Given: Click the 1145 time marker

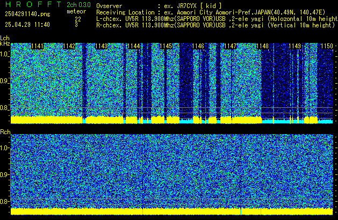Looking at the screenshot, I should [x=166, y=46].
